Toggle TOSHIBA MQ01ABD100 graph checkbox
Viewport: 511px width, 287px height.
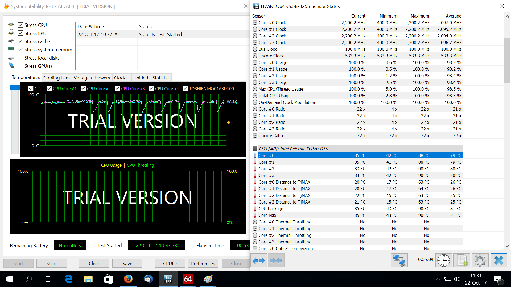click(x=186, y=88)
